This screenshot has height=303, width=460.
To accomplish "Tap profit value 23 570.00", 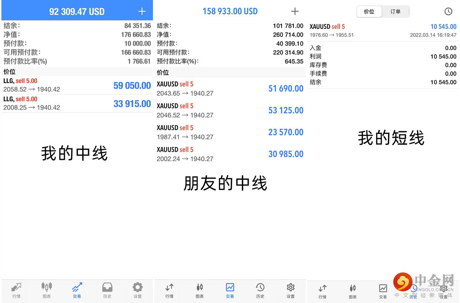I will 286,133.
